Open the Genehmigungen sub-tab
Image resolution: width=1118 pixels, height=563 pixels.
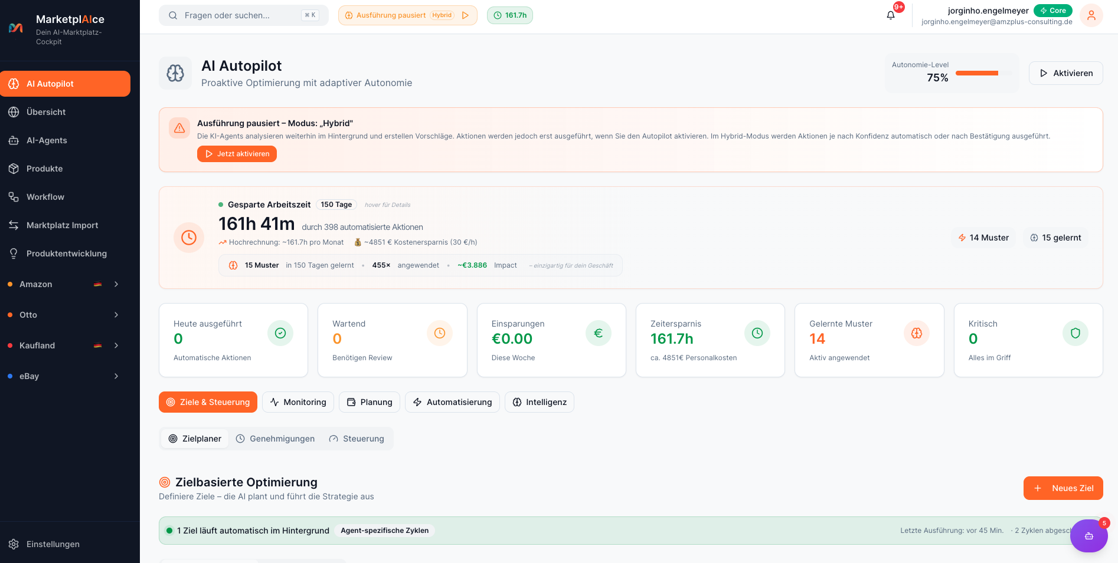point(275,439)
